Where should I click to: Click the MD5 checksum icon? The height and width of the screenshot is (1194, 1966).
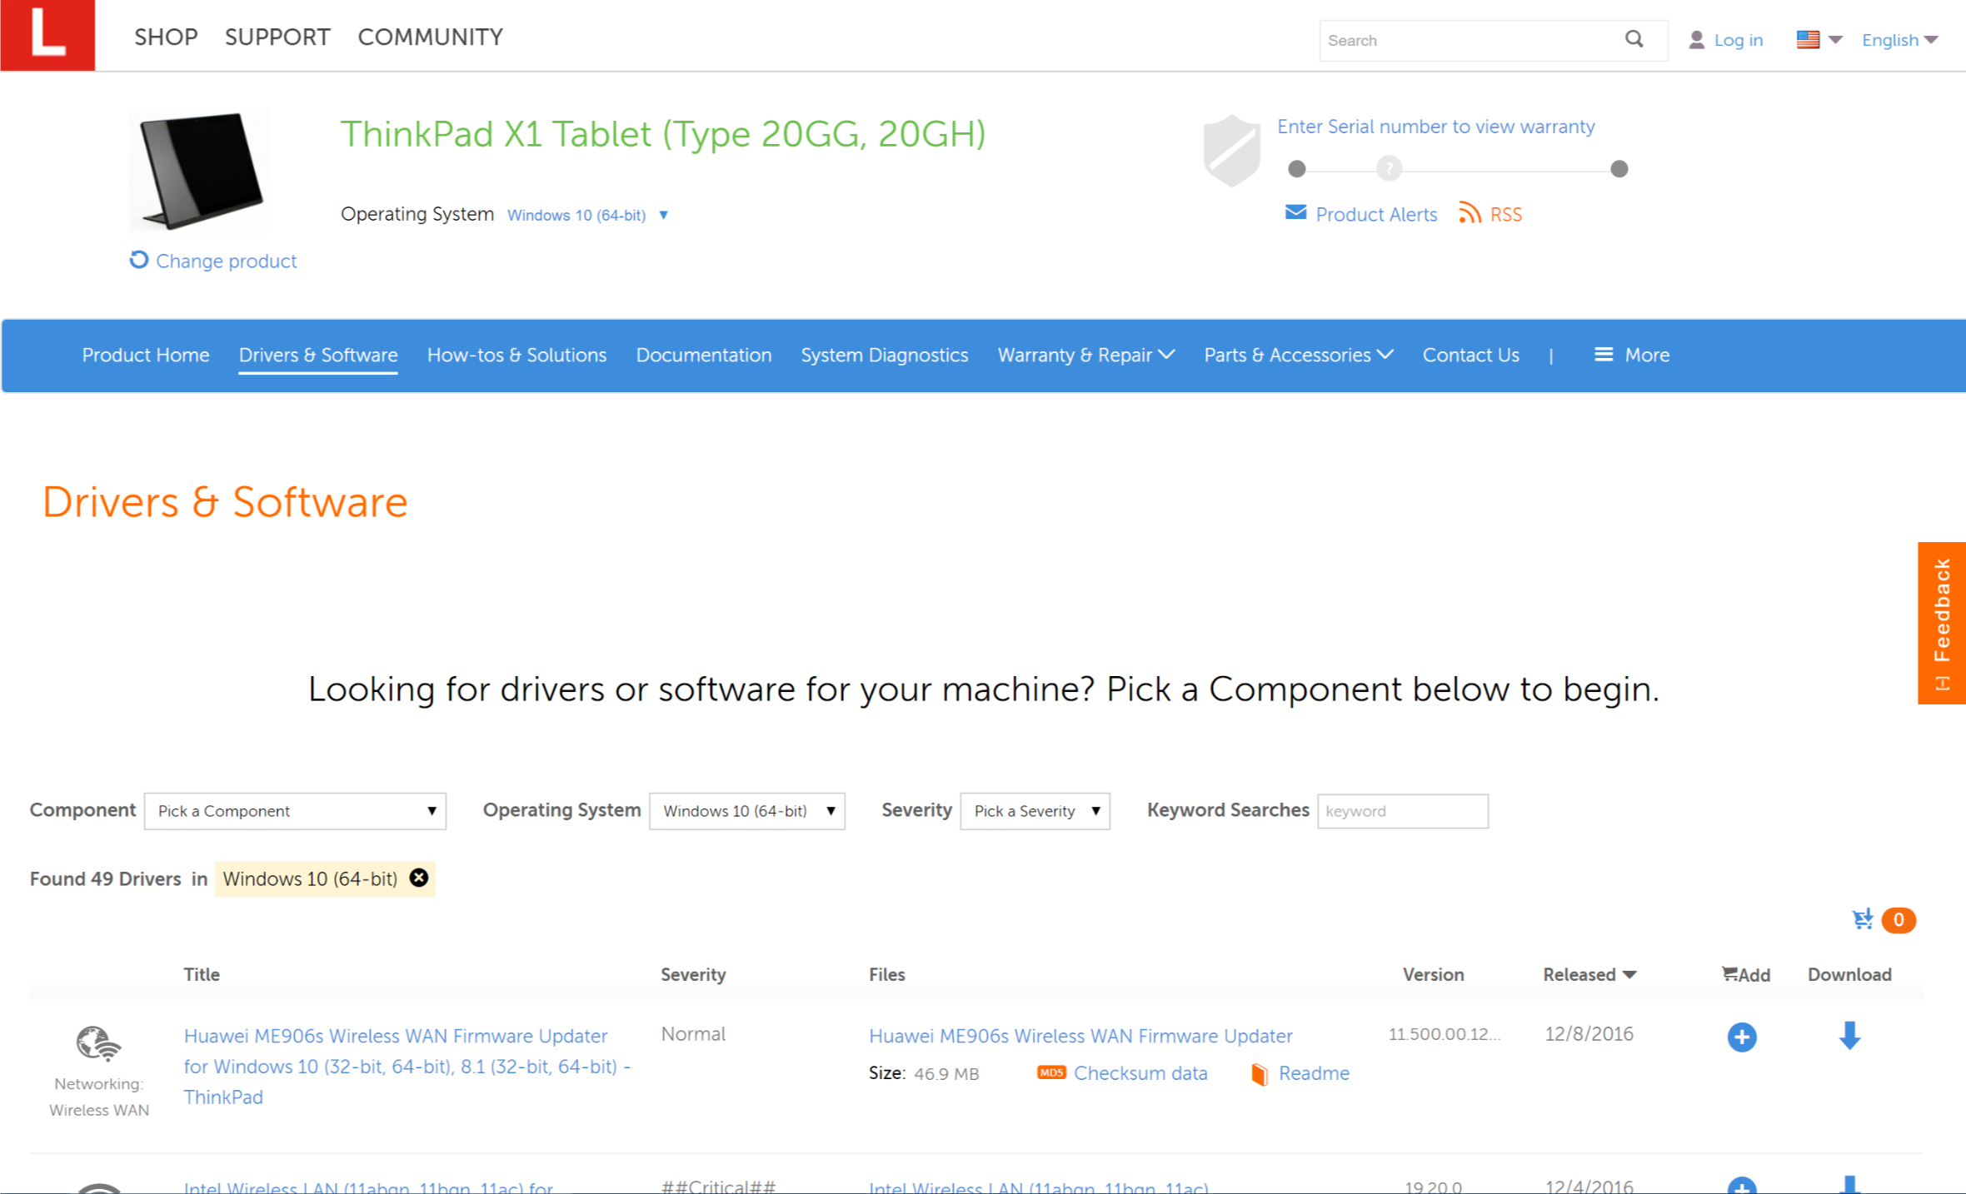tap(1051, 1072)
